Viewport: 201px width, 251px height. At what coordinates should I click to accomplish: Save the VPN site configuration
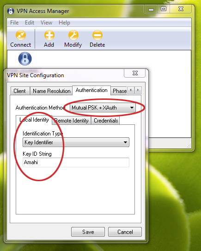click(88, 232)
